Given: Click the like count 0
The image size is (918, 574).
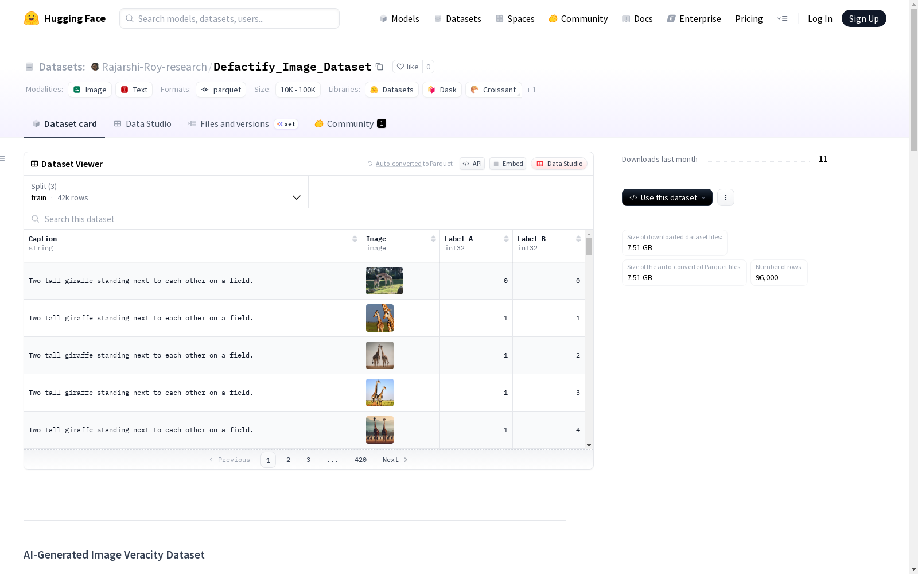Looking at the screenshot, I should pos(428,67).
